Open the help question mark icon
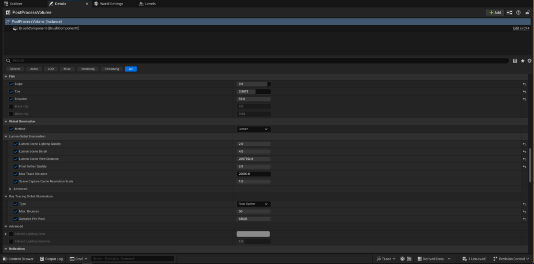Screen dimensions: 534x264 (518, 12)
